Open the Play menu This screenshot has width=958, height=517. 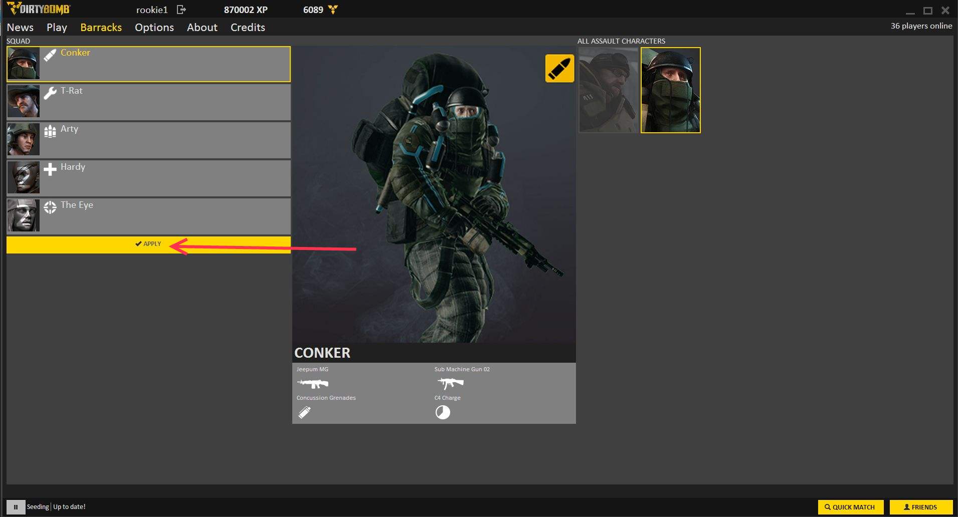(x=57, y=28)
